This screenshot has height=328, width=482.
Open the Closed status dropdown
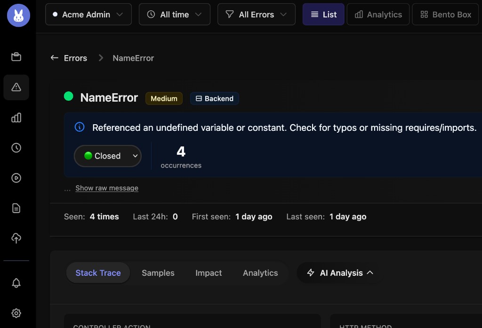pos(108,156)
